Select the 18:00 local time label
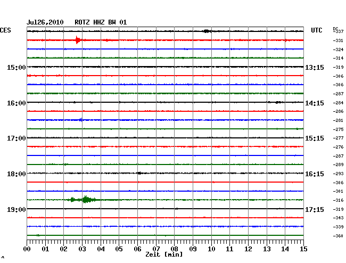This screenshot has height=263, width=346. (x=17, y=174)
